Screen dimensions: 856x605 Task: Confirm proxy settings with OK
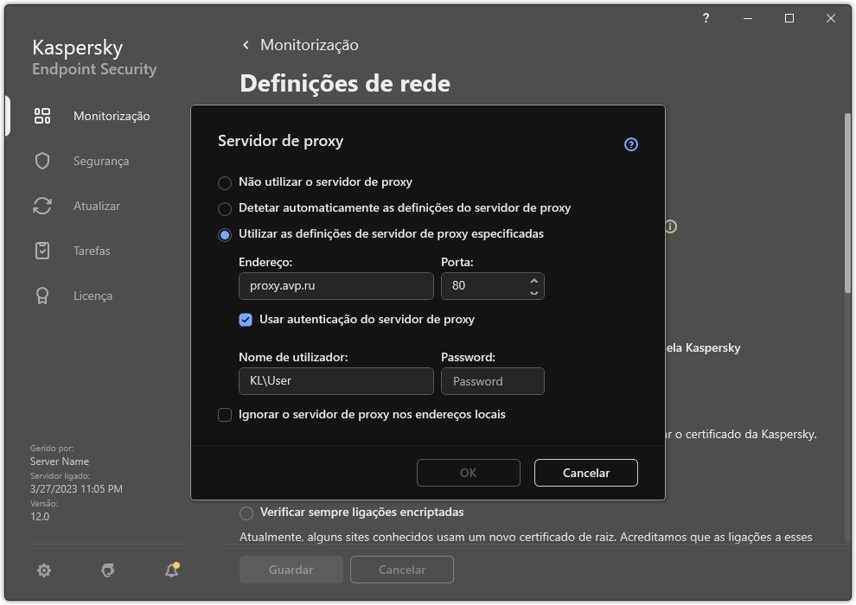tap(468, 473)
